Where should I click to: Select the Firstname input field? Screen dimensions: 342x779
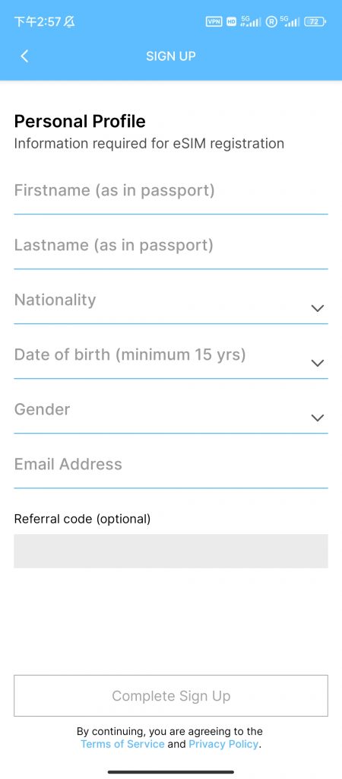pyautogui.click(x=171, y=194)
